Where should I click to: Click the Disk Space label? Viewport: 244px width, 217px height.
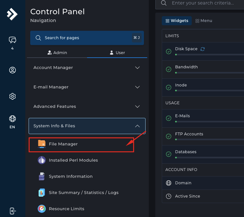click(x=186, y=49)
